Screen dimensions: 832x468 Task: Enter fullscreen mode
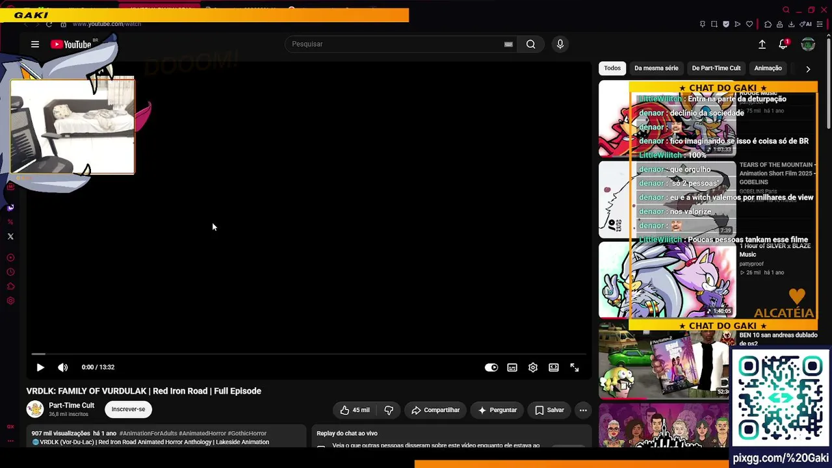click(575, 367)
